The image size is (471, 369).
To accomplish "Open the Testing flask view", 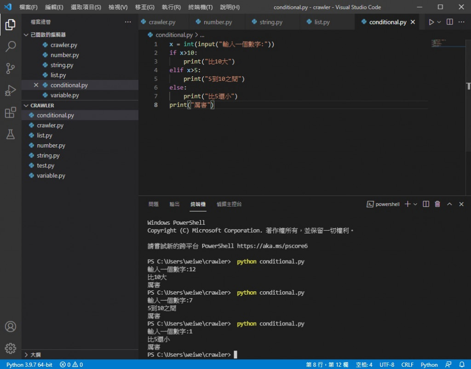I will click(x=11, y=134).
